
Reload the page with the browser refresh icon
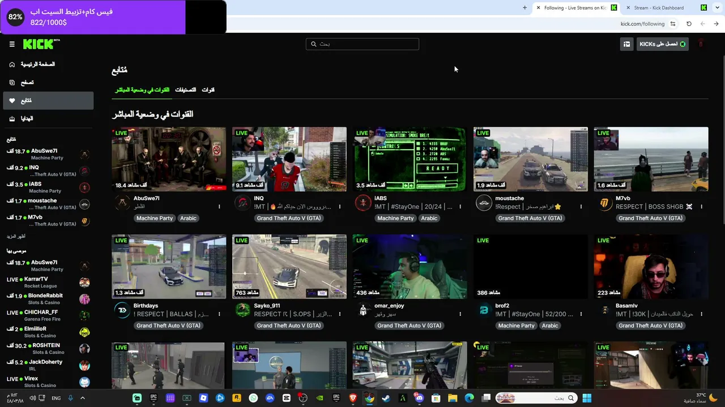tap(689, 24)
